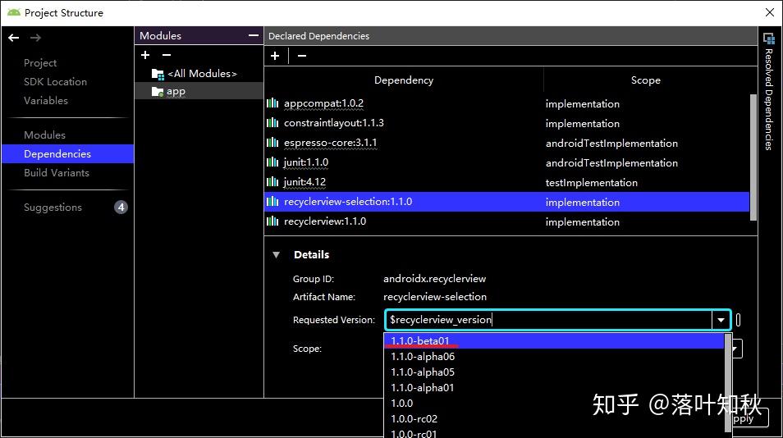The width and height of the screenshot is (783, 438).
Task: Open the Modules page in sidebar
Action: [x=44, y=135]
